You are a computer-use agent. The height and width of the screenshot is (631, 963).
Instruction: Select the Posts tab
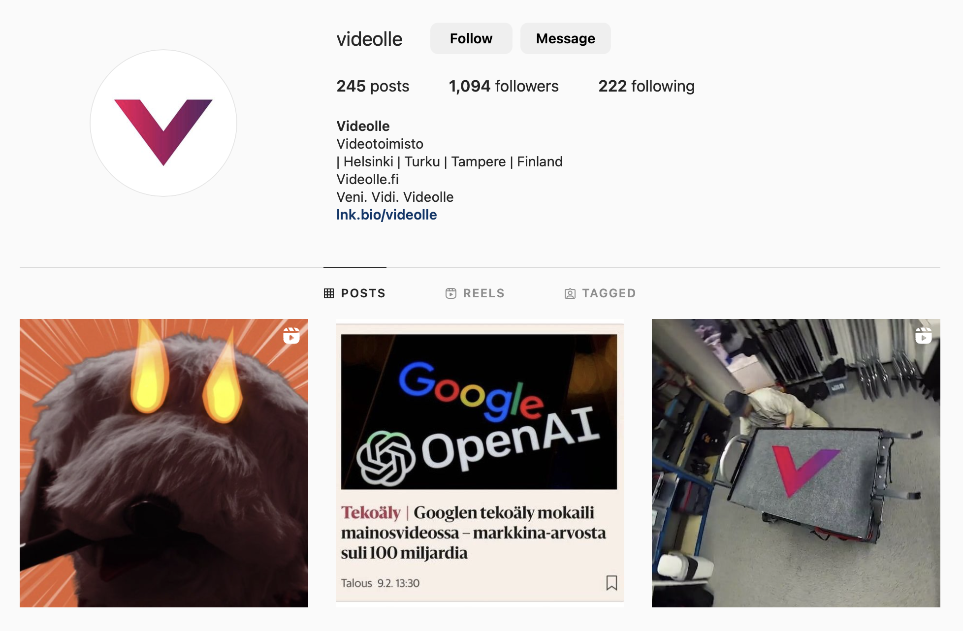(x=354, y=293)
